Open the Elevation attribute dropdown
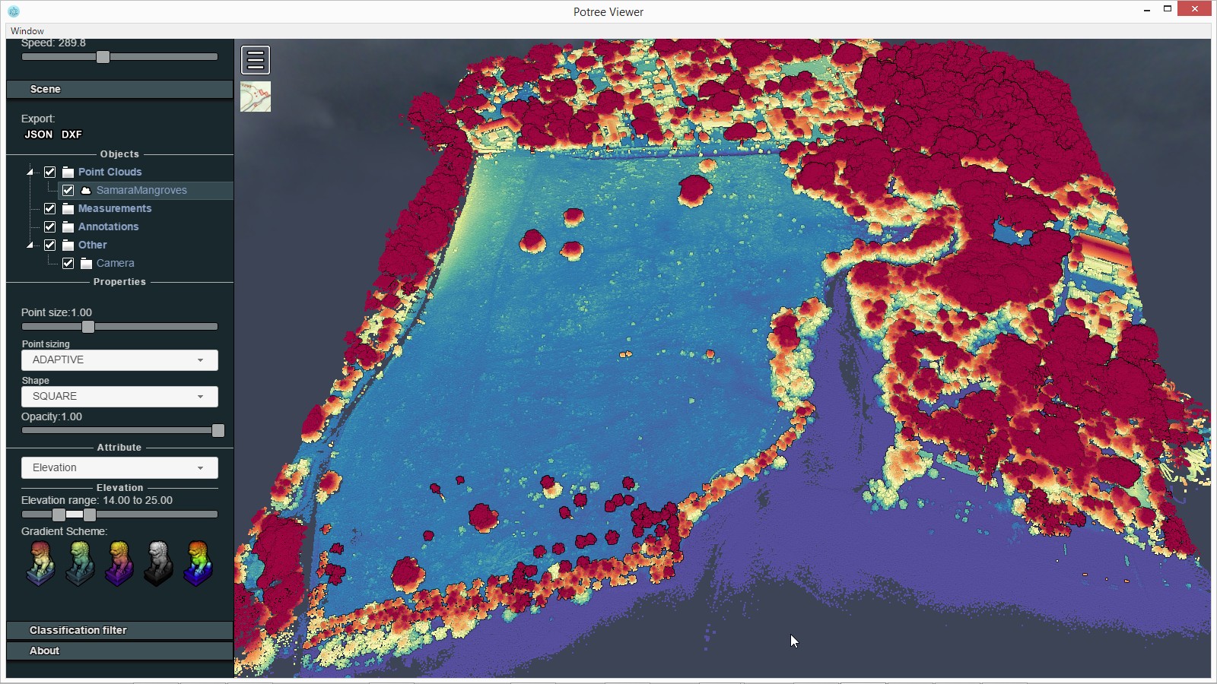The image size is (1217, 684). pos(119,467)
